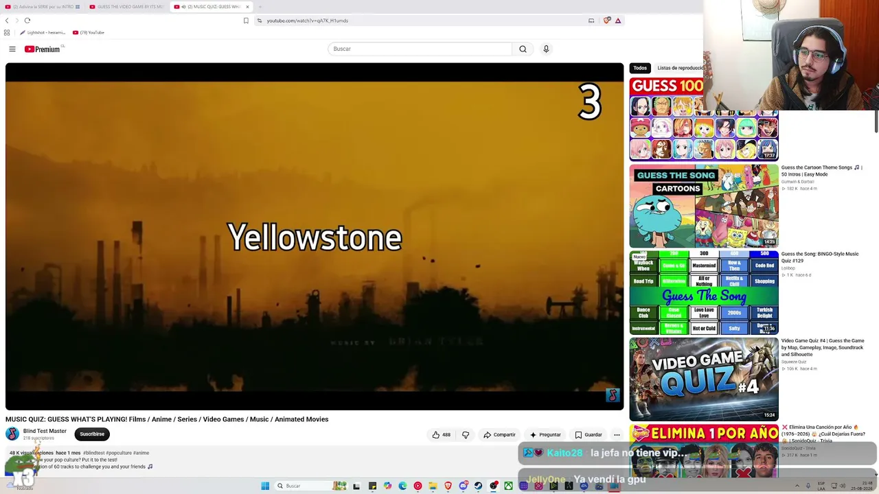
Task: Click the #blindtest hashtag
Action: (x=95, y=453)
